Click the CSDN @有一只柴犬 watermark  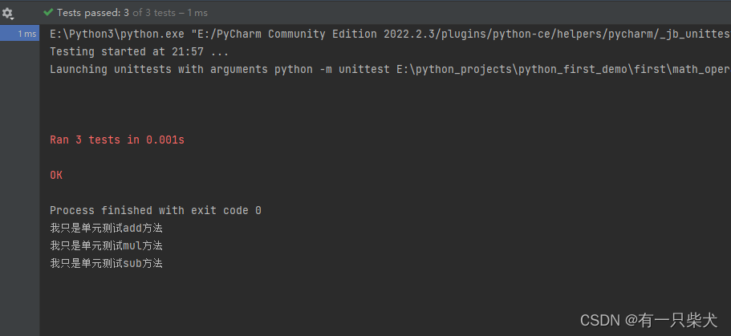pyautogui.click(x=649, y=320)
